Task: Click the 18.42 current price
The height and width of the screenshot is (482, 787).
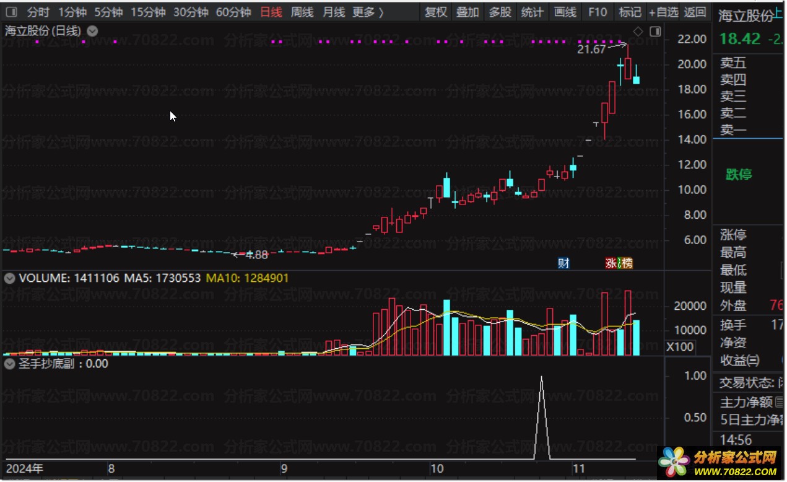Action: click(x=740, y=38)
